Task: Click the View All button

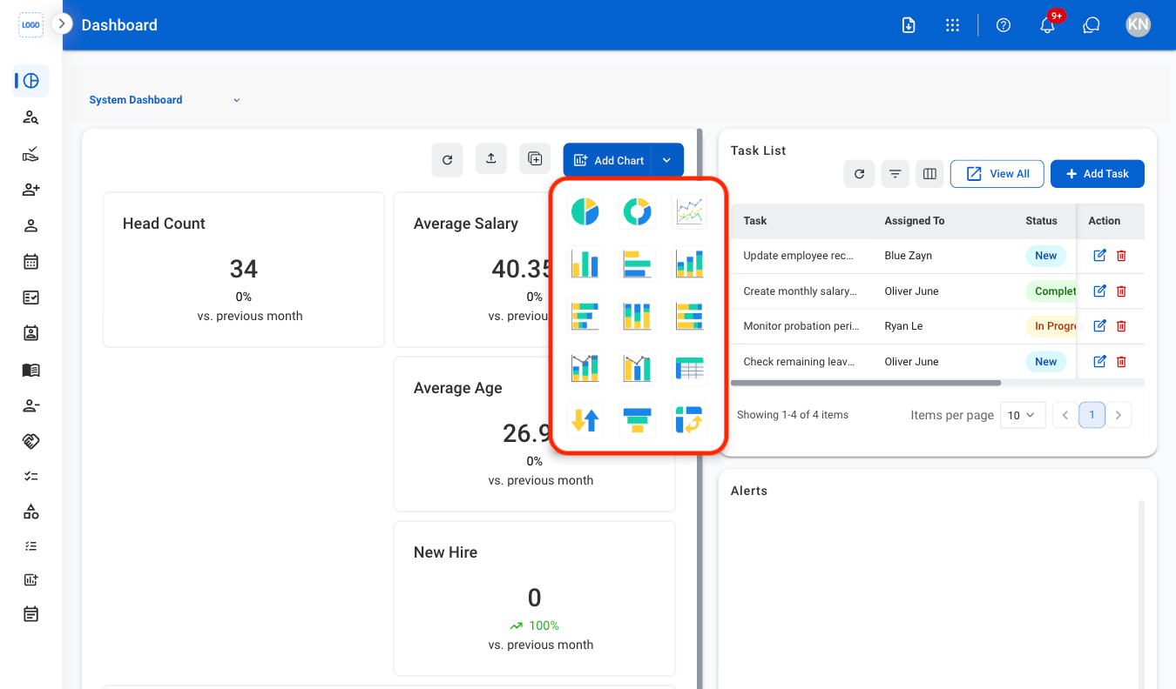Action: click(x=997, y=174)
